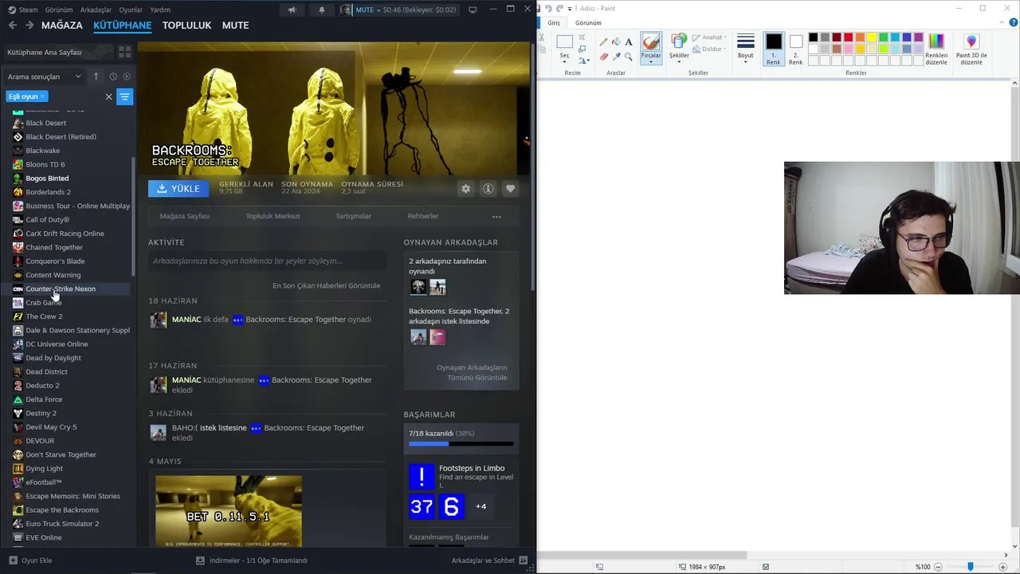
Task: Click the recent activity clock filter icon
Action: click(113, 77)
